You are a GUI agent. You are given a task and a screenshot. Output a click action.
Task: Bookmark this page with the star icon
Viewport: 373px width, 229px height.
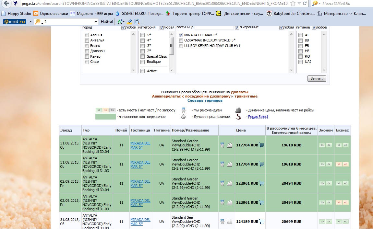point(293,3)
